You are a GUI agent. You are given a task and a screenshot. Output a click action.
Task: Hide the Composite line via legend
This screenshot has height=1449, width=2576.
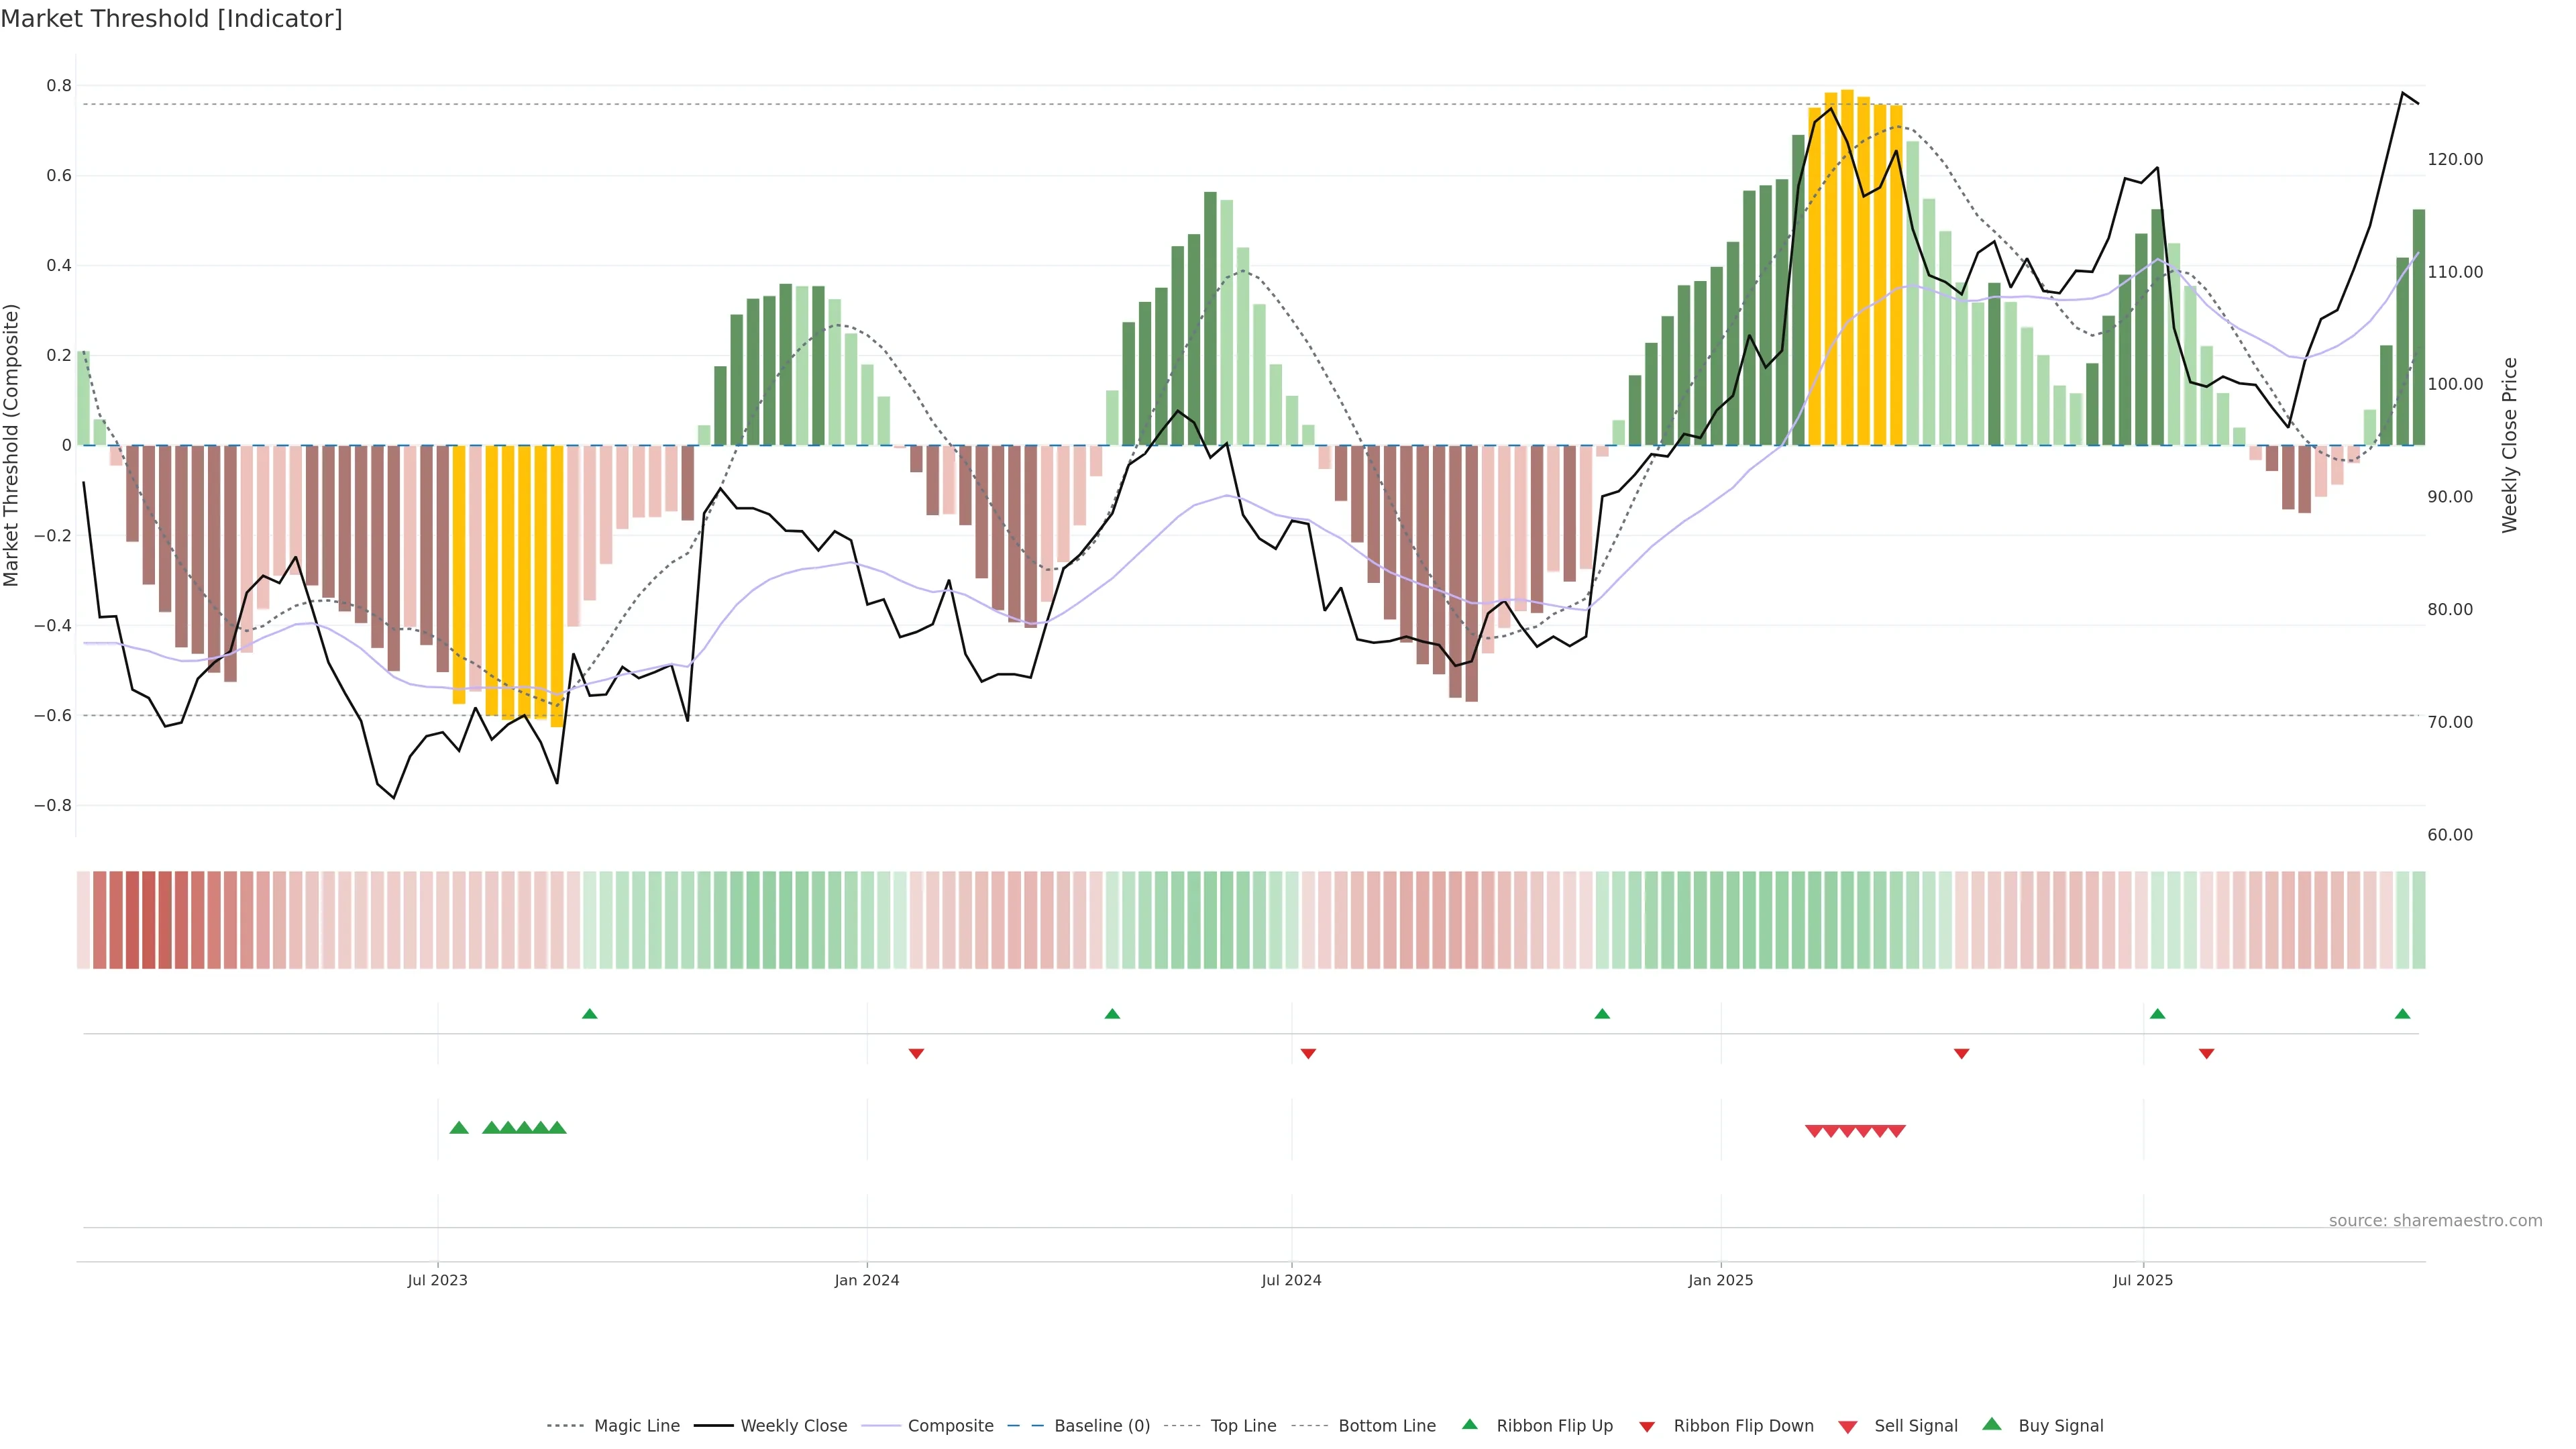click(950, 1426)
